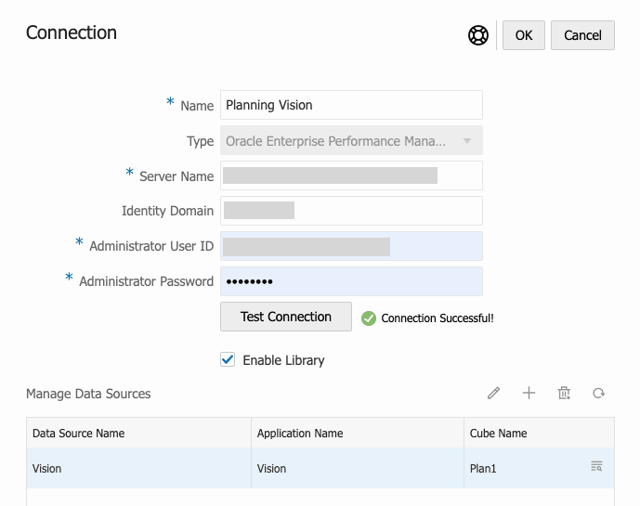The height and width of the screenshot is (506, 640).
Task: Refresh data sources list icon
Action: [x=599, y=394]
